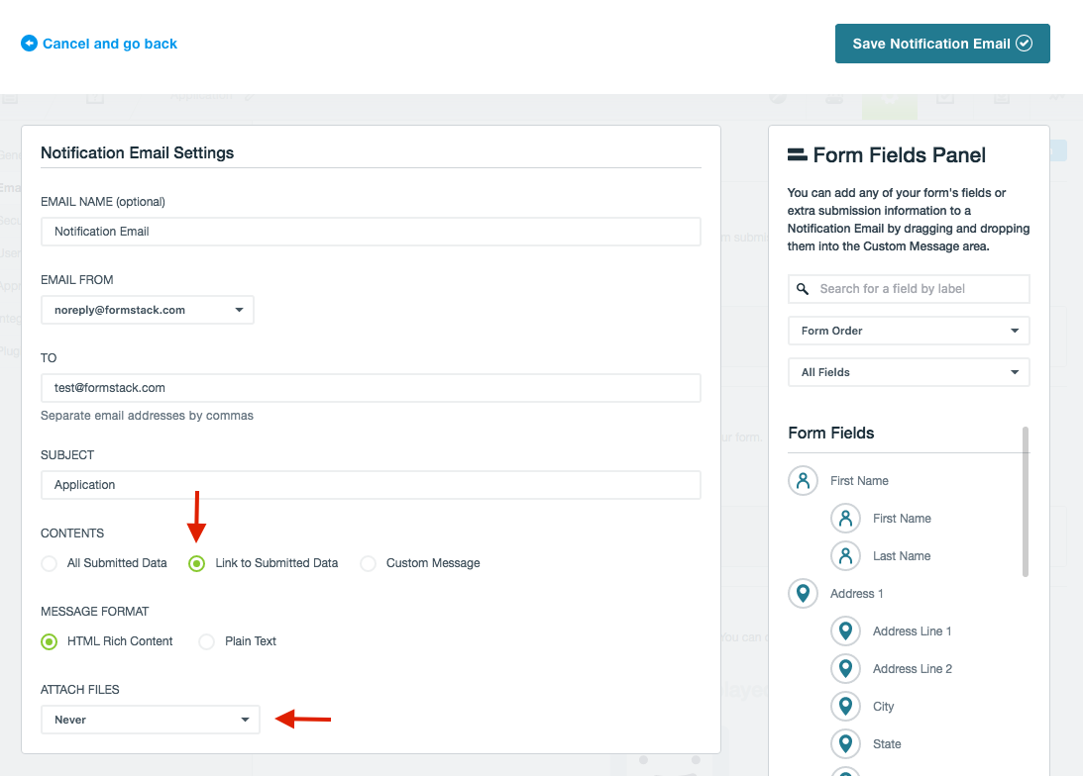Click the pin icon beside State field
The height and width of the screenshot is (776, 1083).
point(845,744)
